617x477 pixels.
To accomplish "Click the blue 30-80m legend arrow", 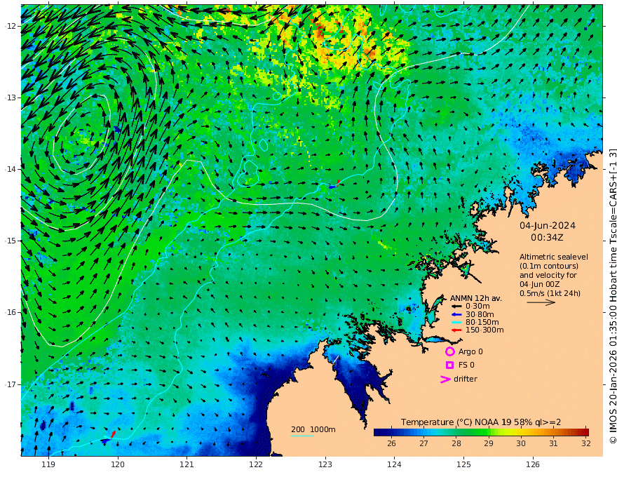I will coord(456,314).
